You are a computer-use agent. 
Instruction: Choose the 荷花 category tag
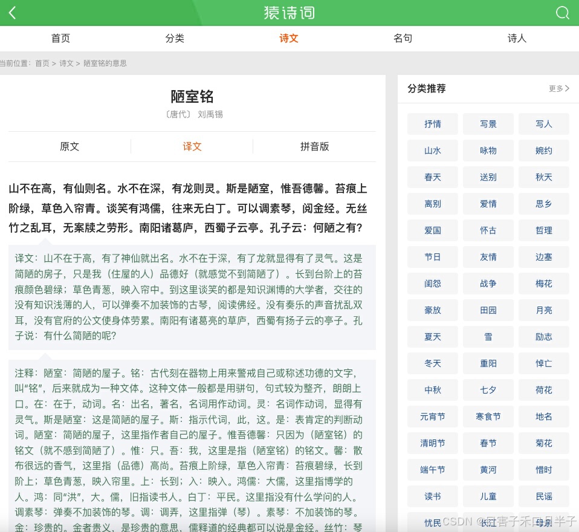tap(544, 390)
